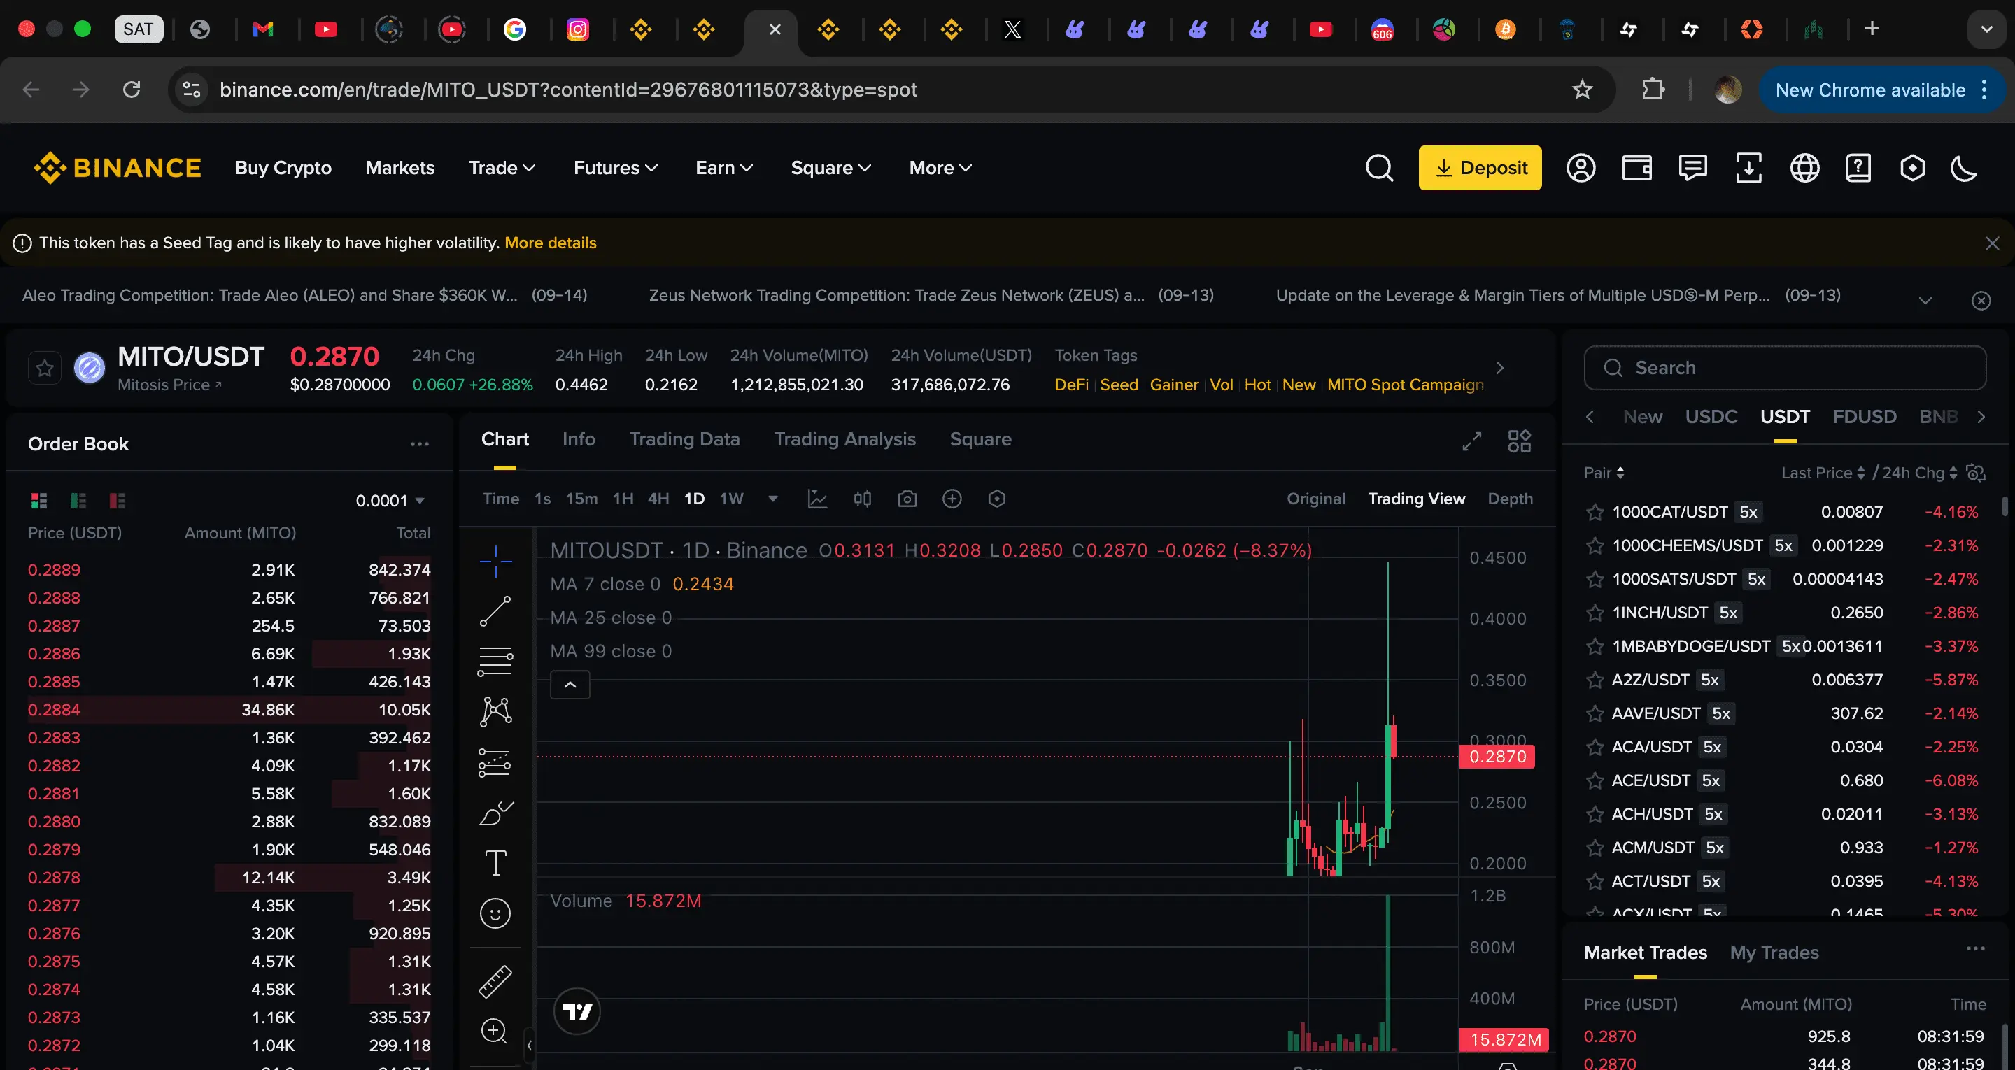Open the Mitosis Price link
The image size is (2015, 1070).
(x=169, y=385)
